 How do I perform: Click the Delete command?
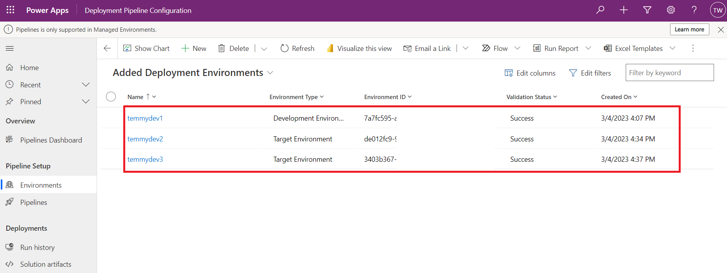click(x=234, y=48)
